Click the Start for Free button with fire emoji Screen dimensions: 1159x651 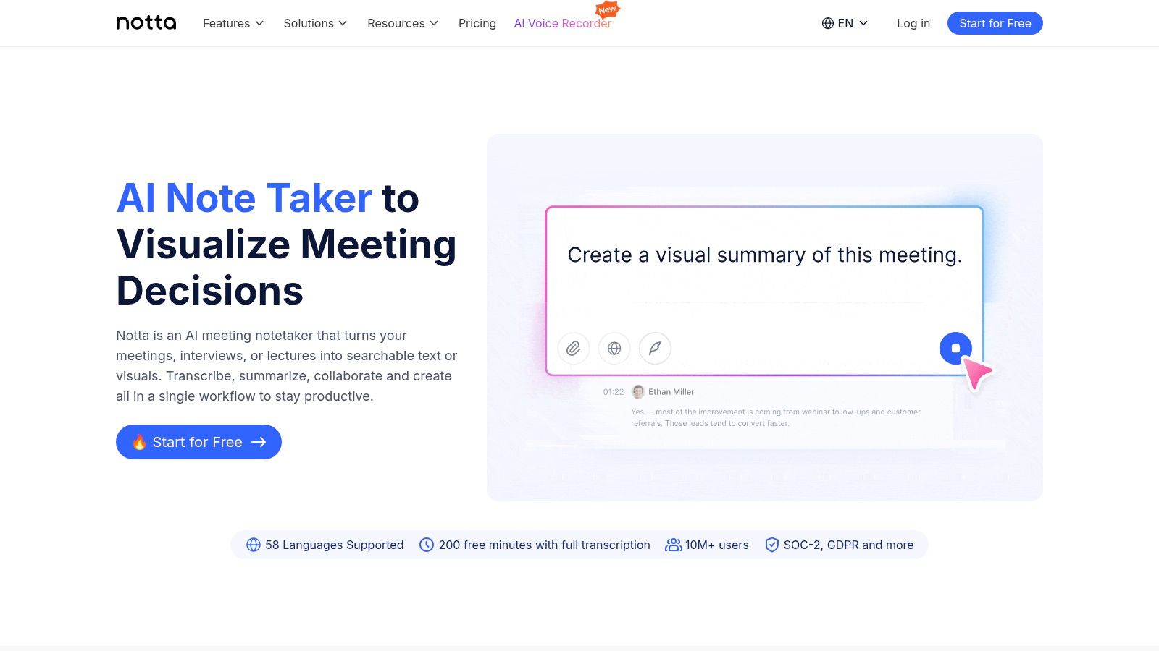(198, 441)
